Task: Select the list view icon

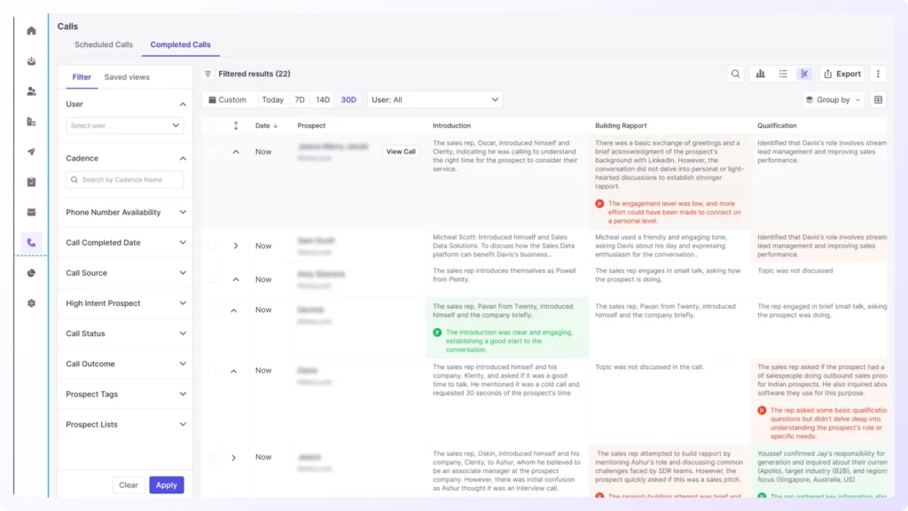Action: point(784,74)
